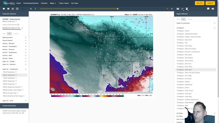219x123 pixels.
Task: Open the Maps dropdown menu
Action: (x=53, y=3)
